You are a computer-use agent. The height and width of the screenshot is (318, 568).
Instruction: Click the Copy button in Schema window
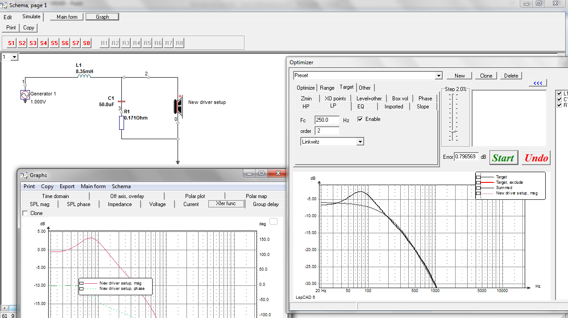[x=29, y=28]
